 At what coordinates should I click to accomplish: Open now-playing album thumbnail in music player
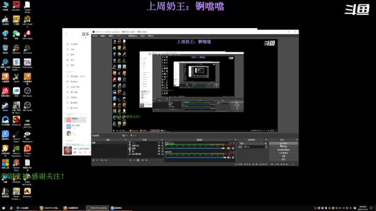click(x=68, y=151)
